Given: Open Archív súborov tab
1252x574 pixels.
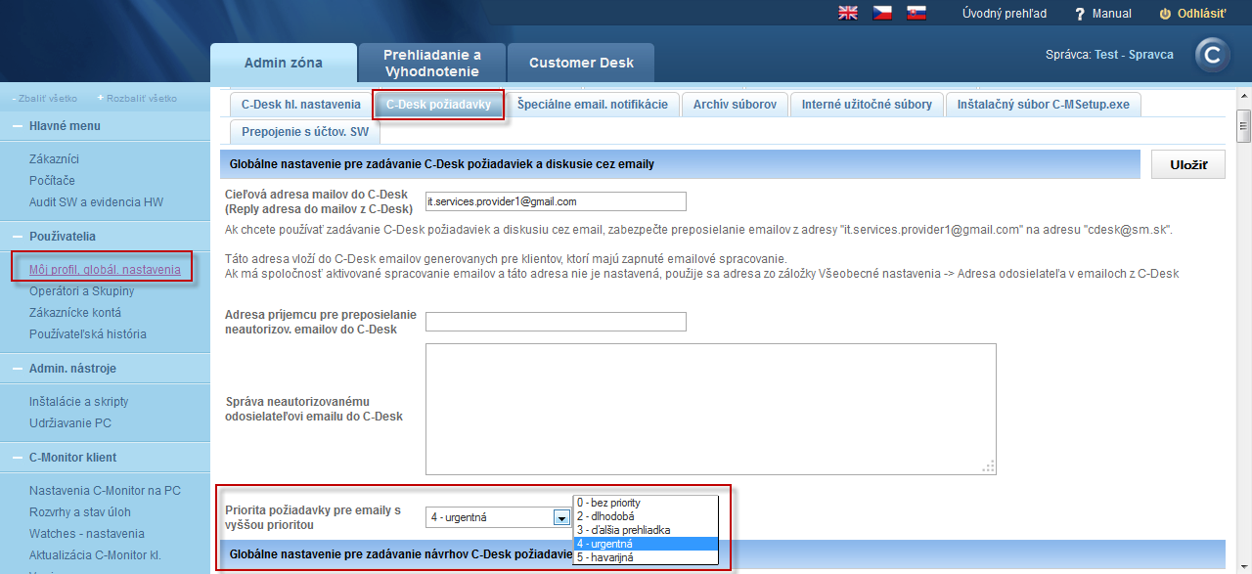Looking at the screenshot, I should [735, 104].
